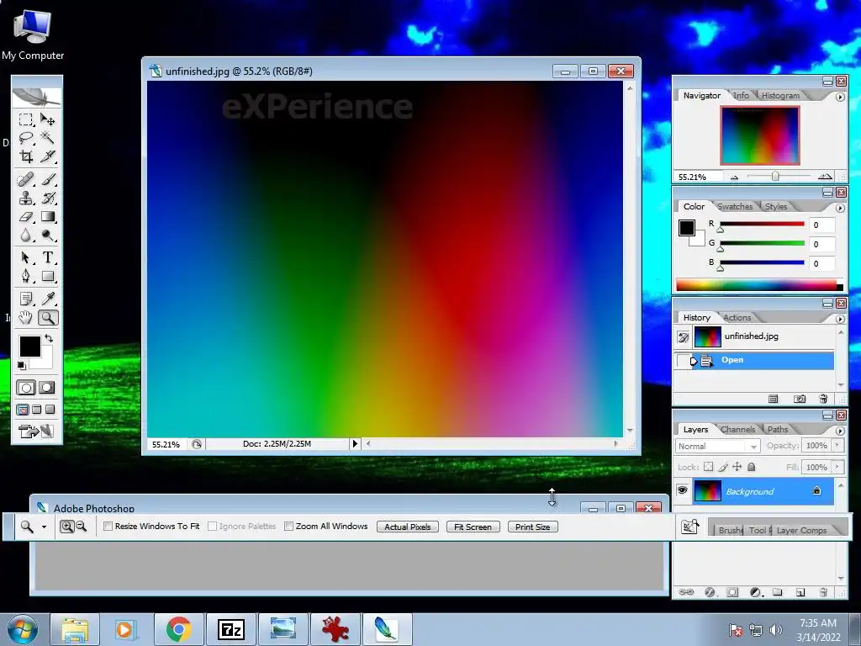Select the Path Selection tool
Viewport: 861px width, 646px height.
[25, 257]
